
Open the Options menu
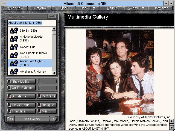40,8
